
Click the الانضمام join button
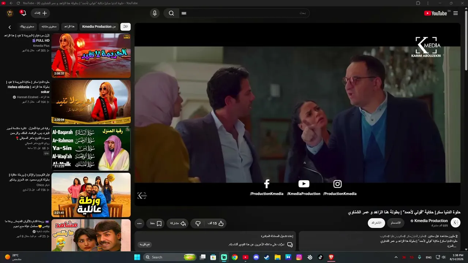[396, 223]
